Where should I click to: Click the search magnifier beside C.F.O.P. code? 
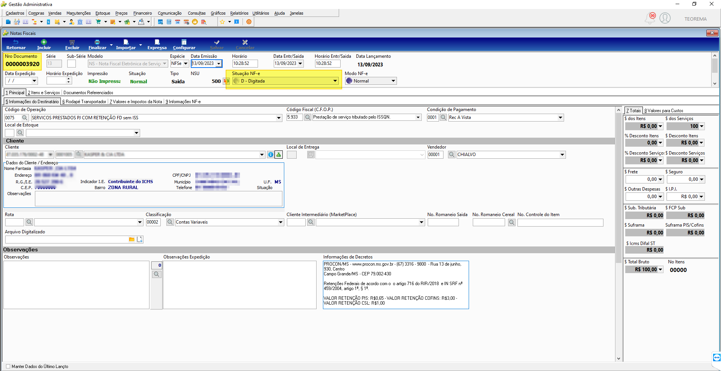308,117
